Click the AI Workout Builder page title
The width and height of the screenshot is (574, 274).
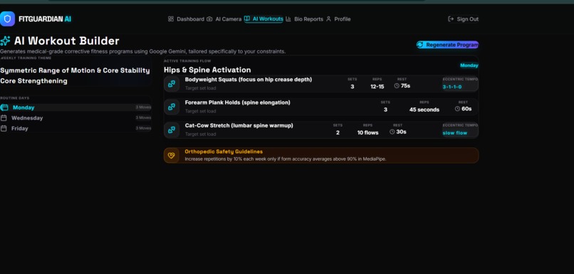(67, 41)
